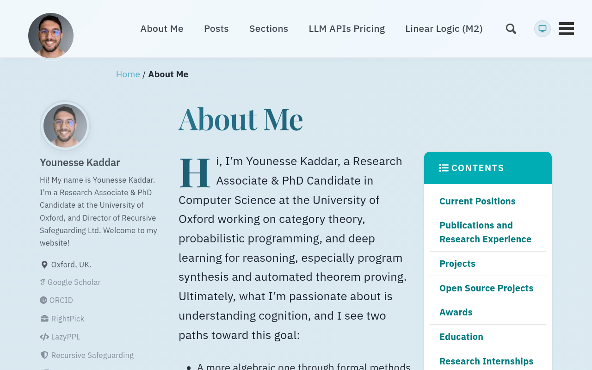Jump to the Awards section
Viewport: 592px width, 370px height.
(456, 312)
